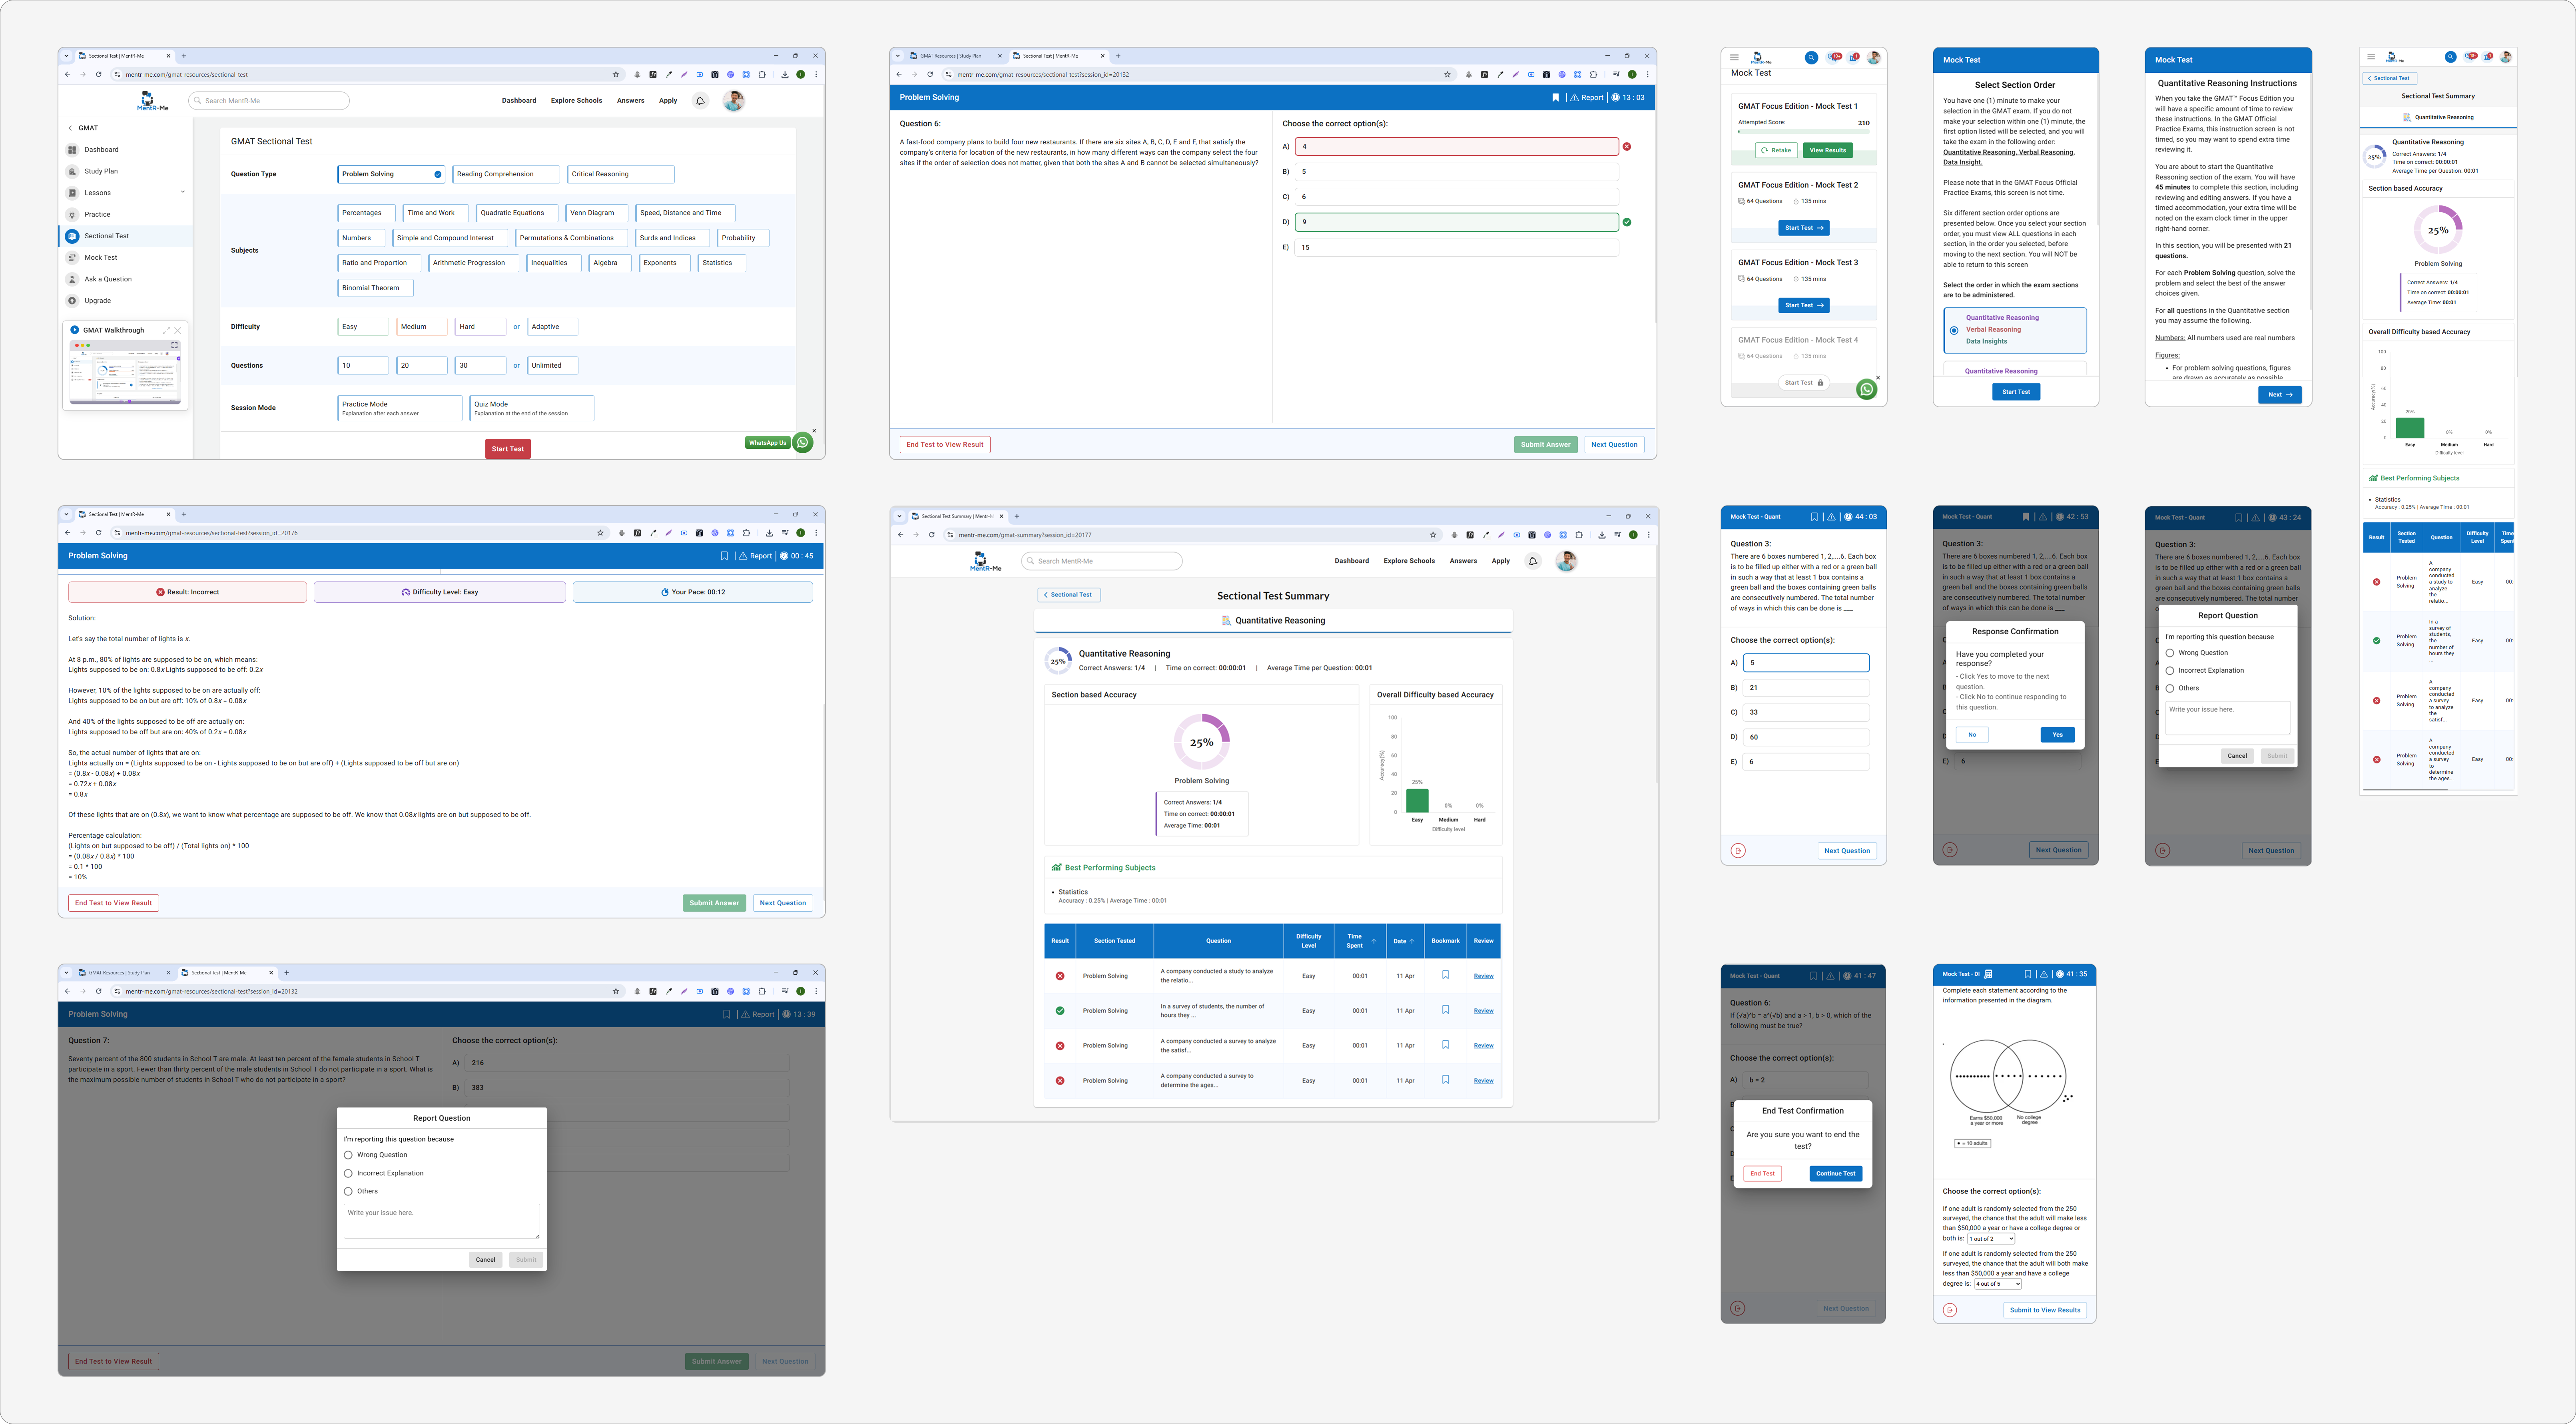Open Practice in the GMAT sidebar
Viewport: 2576px width, 1424px height.
tap(97, 214)
